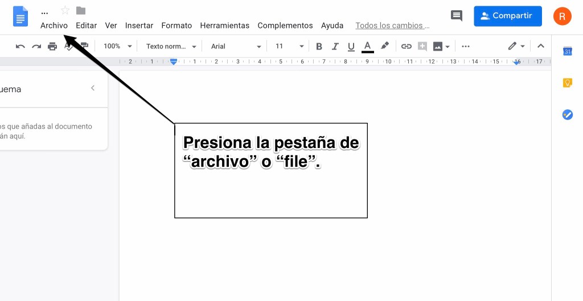The height and width of the screenshot is (301, 583).
Task: Open Google Keep side panel icon
Action: click(x=567, y=83)
